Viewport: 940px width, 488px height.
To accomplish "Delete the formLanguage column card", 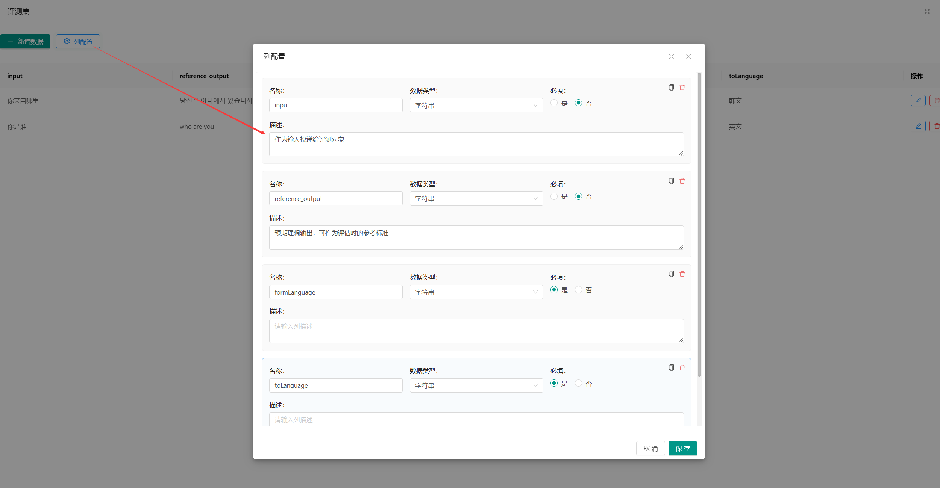I will [x=682, y=274].
